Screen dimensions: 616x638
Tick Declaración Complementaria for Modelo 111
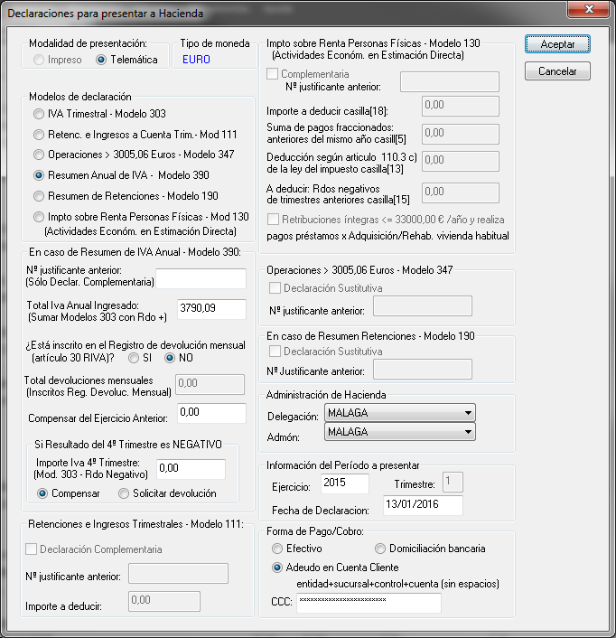click(x=94, y=549)
